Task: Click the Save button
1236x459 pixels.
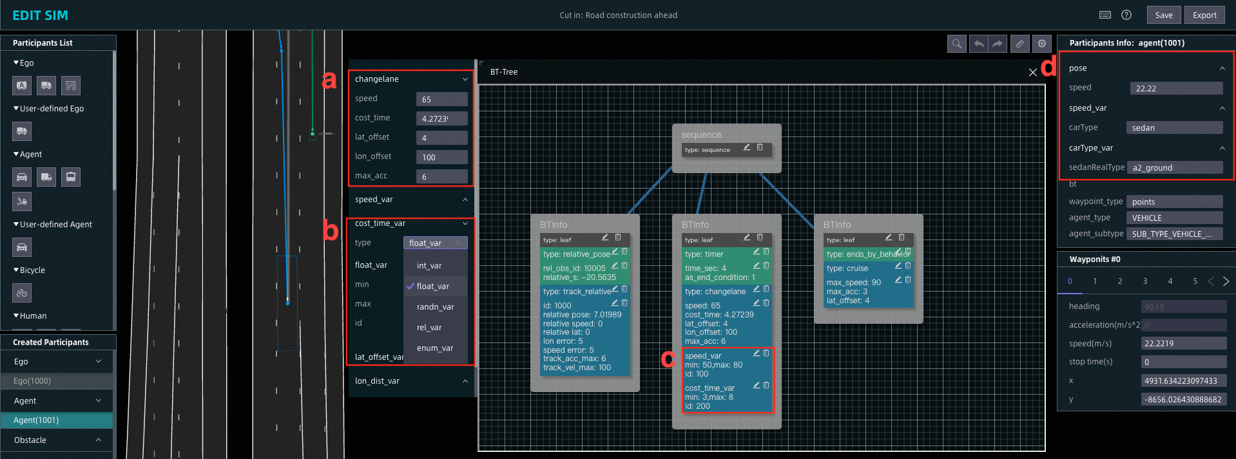Action: tap(1163, 15)
